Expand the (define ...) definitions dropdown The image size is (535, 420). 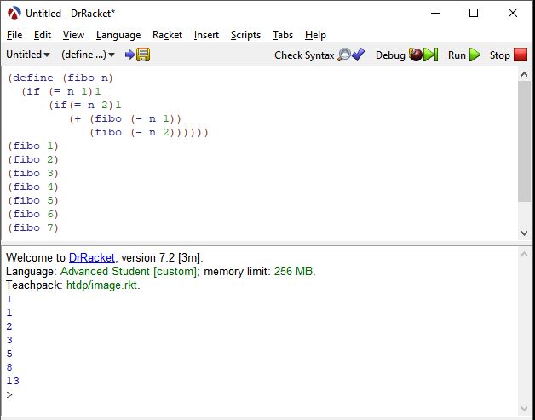click(x=88, y=55)
